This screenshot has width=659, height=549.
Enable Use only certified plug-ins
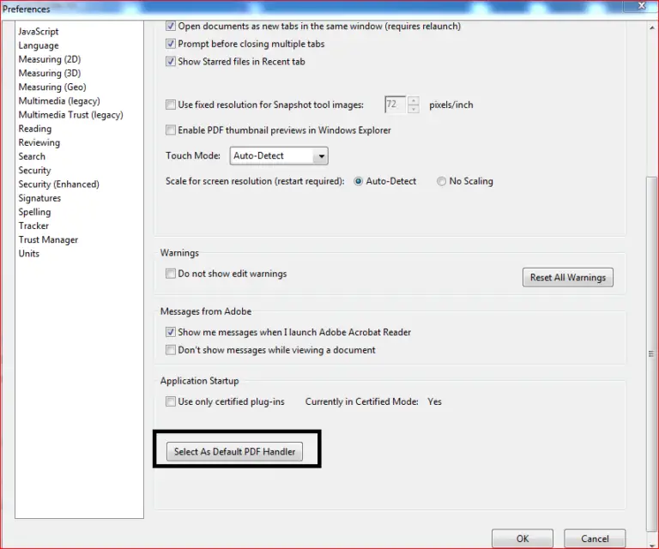click(170, 401)
